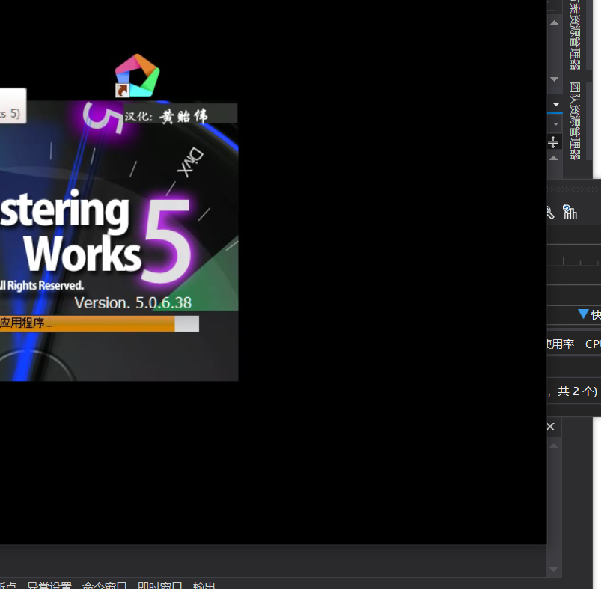Image resolution: width=601 pixels, height=589 pixels.
Task: Click the orange loading progress bar
Action: tap(100, 323)
